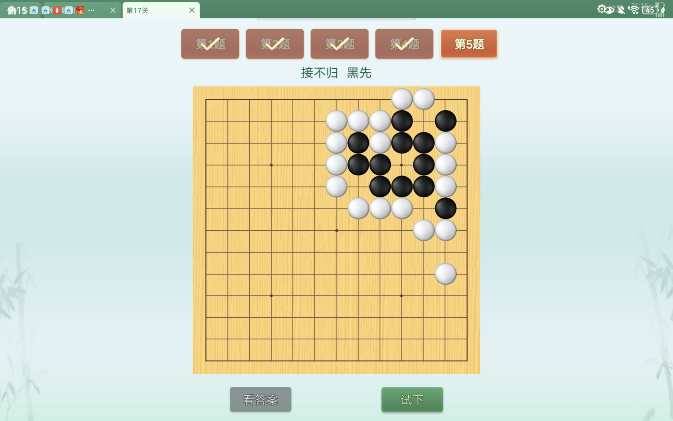
Task: Click the muted notification bell icon
Action: click(621, 10)
